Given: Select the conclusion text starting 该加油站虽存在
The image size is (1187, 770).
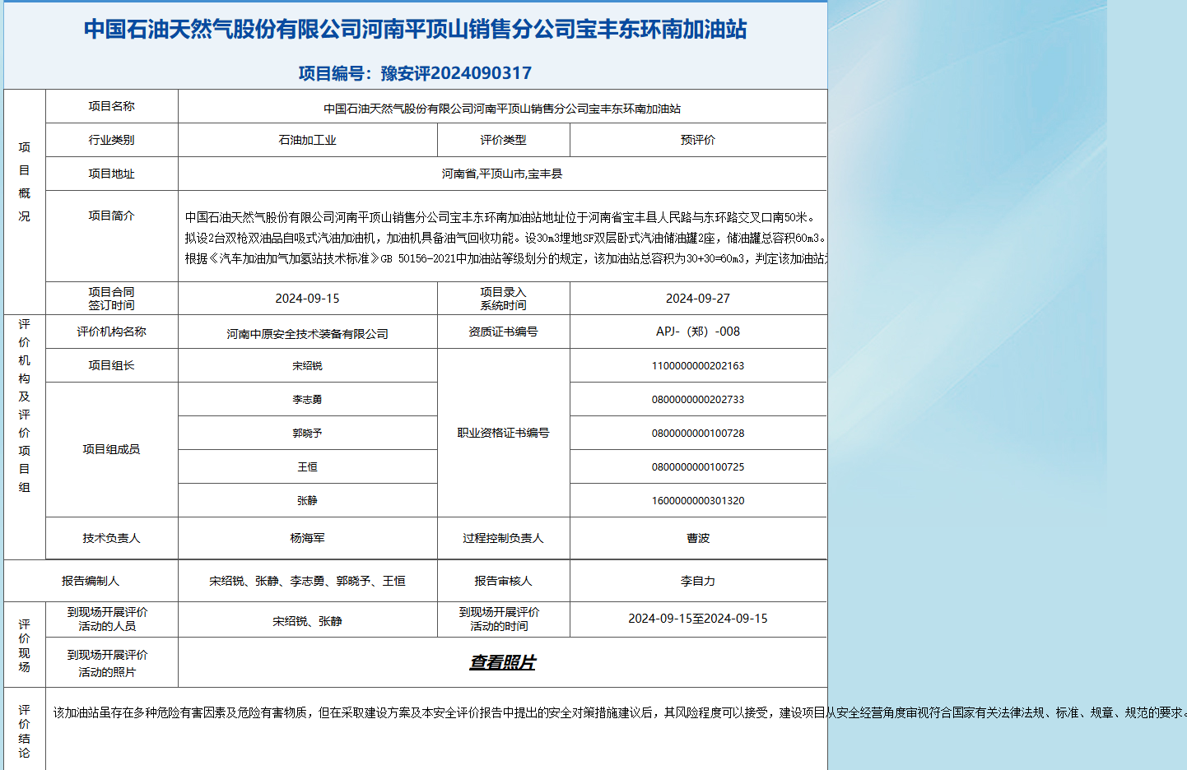Looking at the screenshot, I should (x=619, y=712).
